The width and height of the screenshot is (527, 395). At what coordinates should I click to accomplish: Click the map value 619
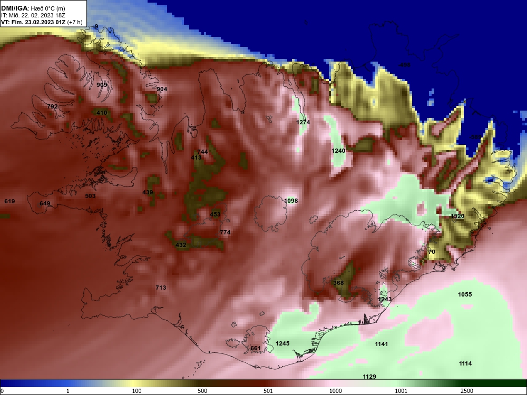pyautogui.click(x=9, y=201)
